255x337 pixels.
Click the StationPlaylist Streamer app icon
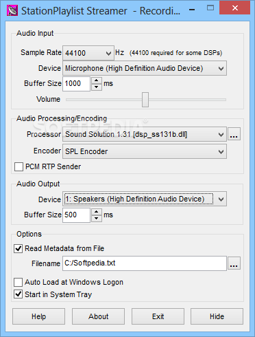[x=12, y=10]
